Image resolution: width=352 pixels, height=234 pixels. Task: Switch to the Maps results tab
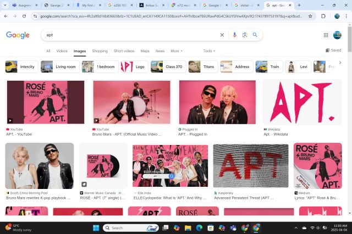(145, 51)
